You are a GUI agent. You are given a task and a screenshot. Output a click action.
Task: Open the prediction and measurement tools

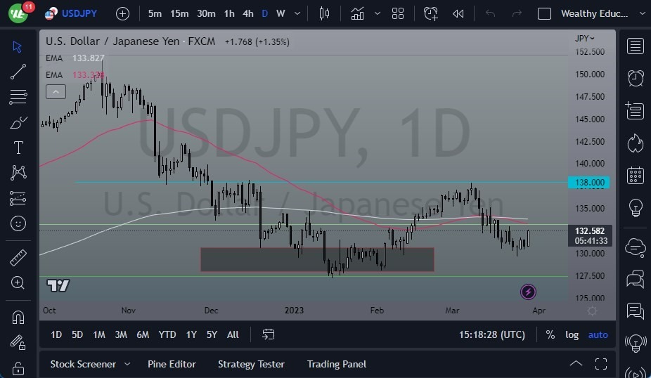[x=18, y=198]
